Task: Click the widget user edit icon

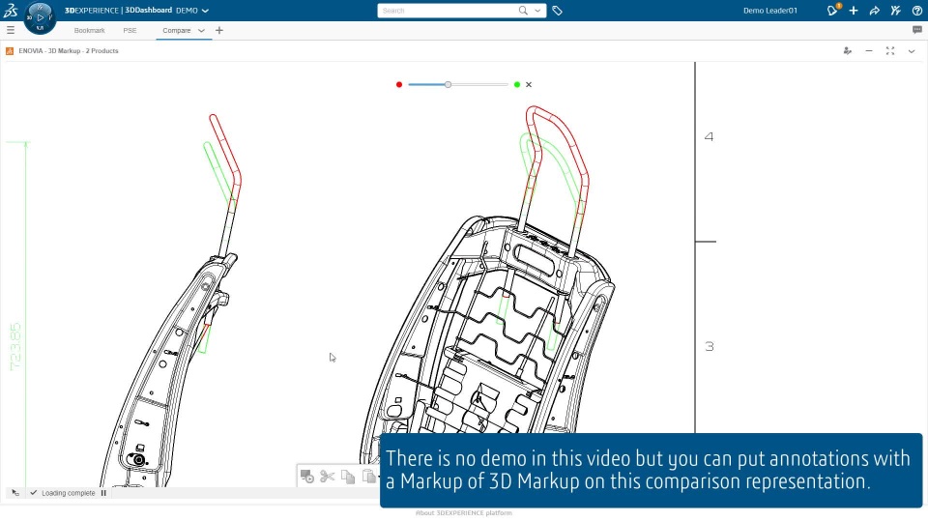Action: (848, 51)
